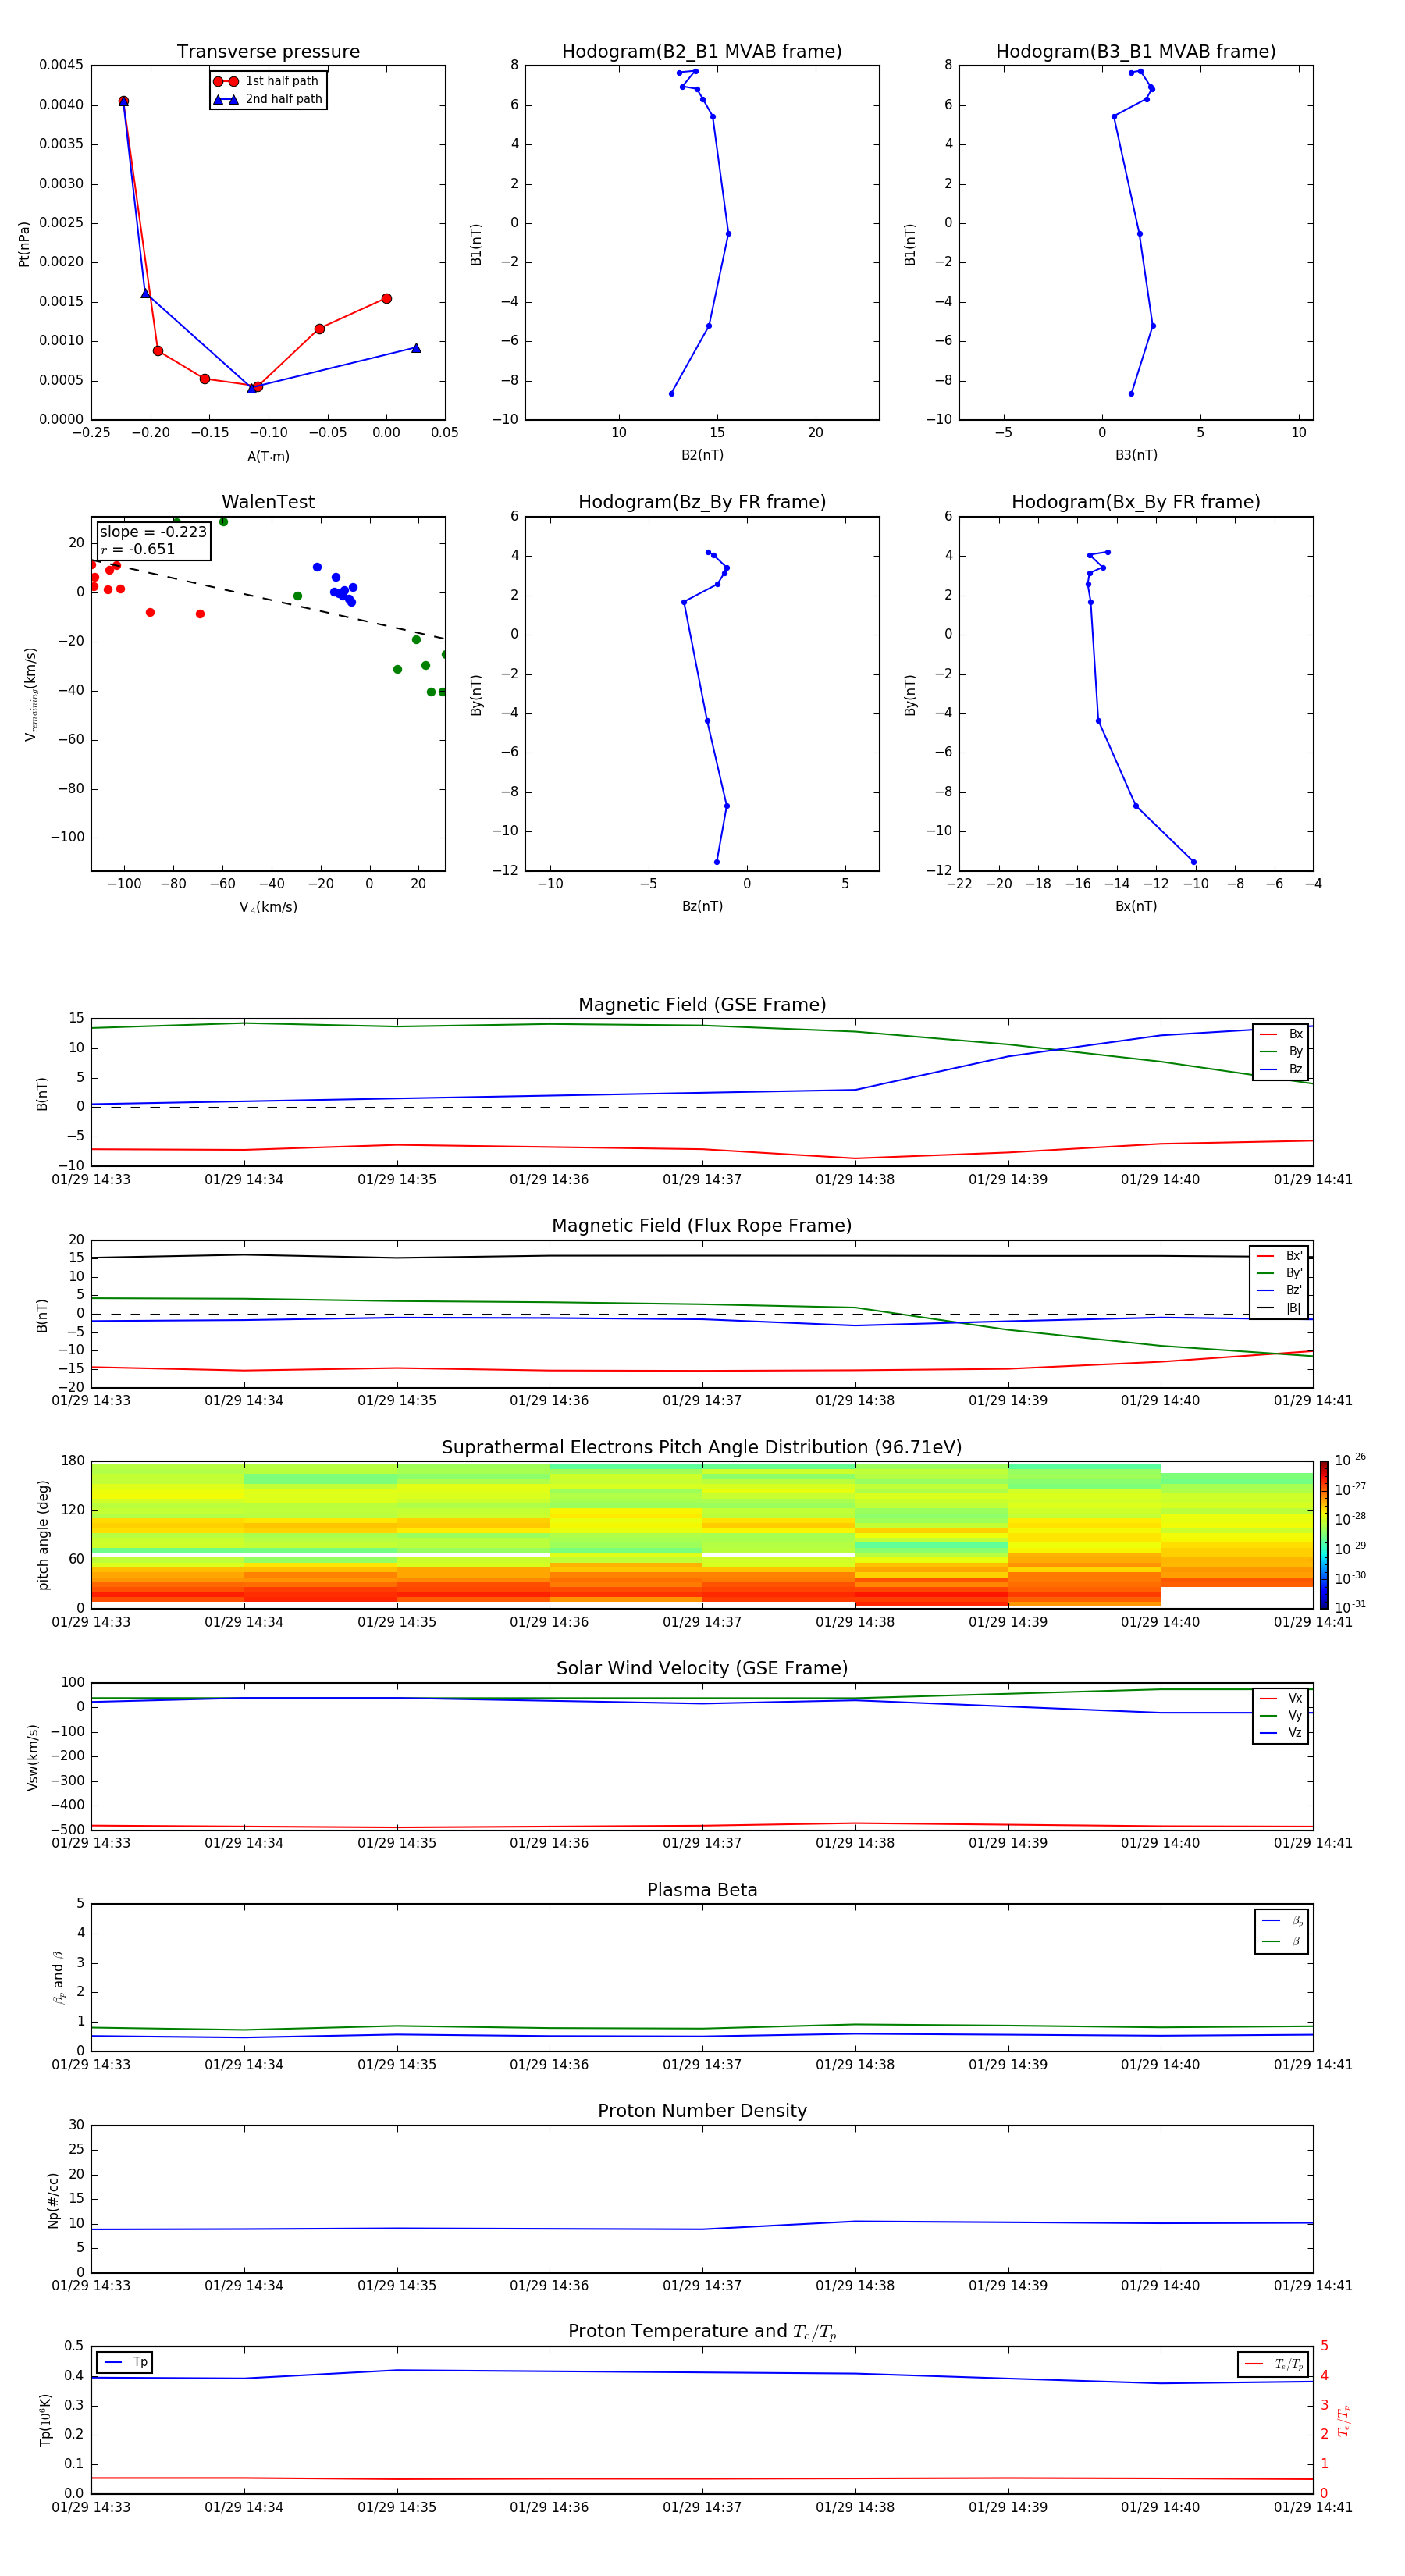Click the "Proton Temperature and Te/Tp" title
1405x2576 pixels.
(x=702, y=2332)
